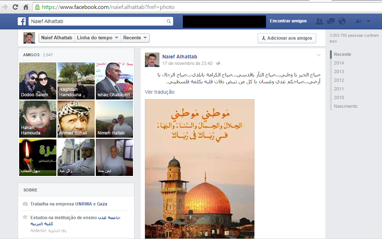Open the Recente dropdown menu
Viewport: 382px width, 239px height.
click(135, 38)
